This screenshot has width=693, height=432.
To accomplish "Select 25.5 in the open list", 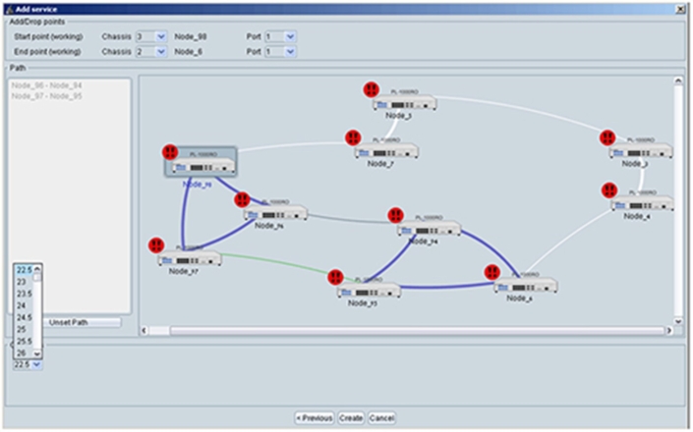I will click(x=25, y=341).
